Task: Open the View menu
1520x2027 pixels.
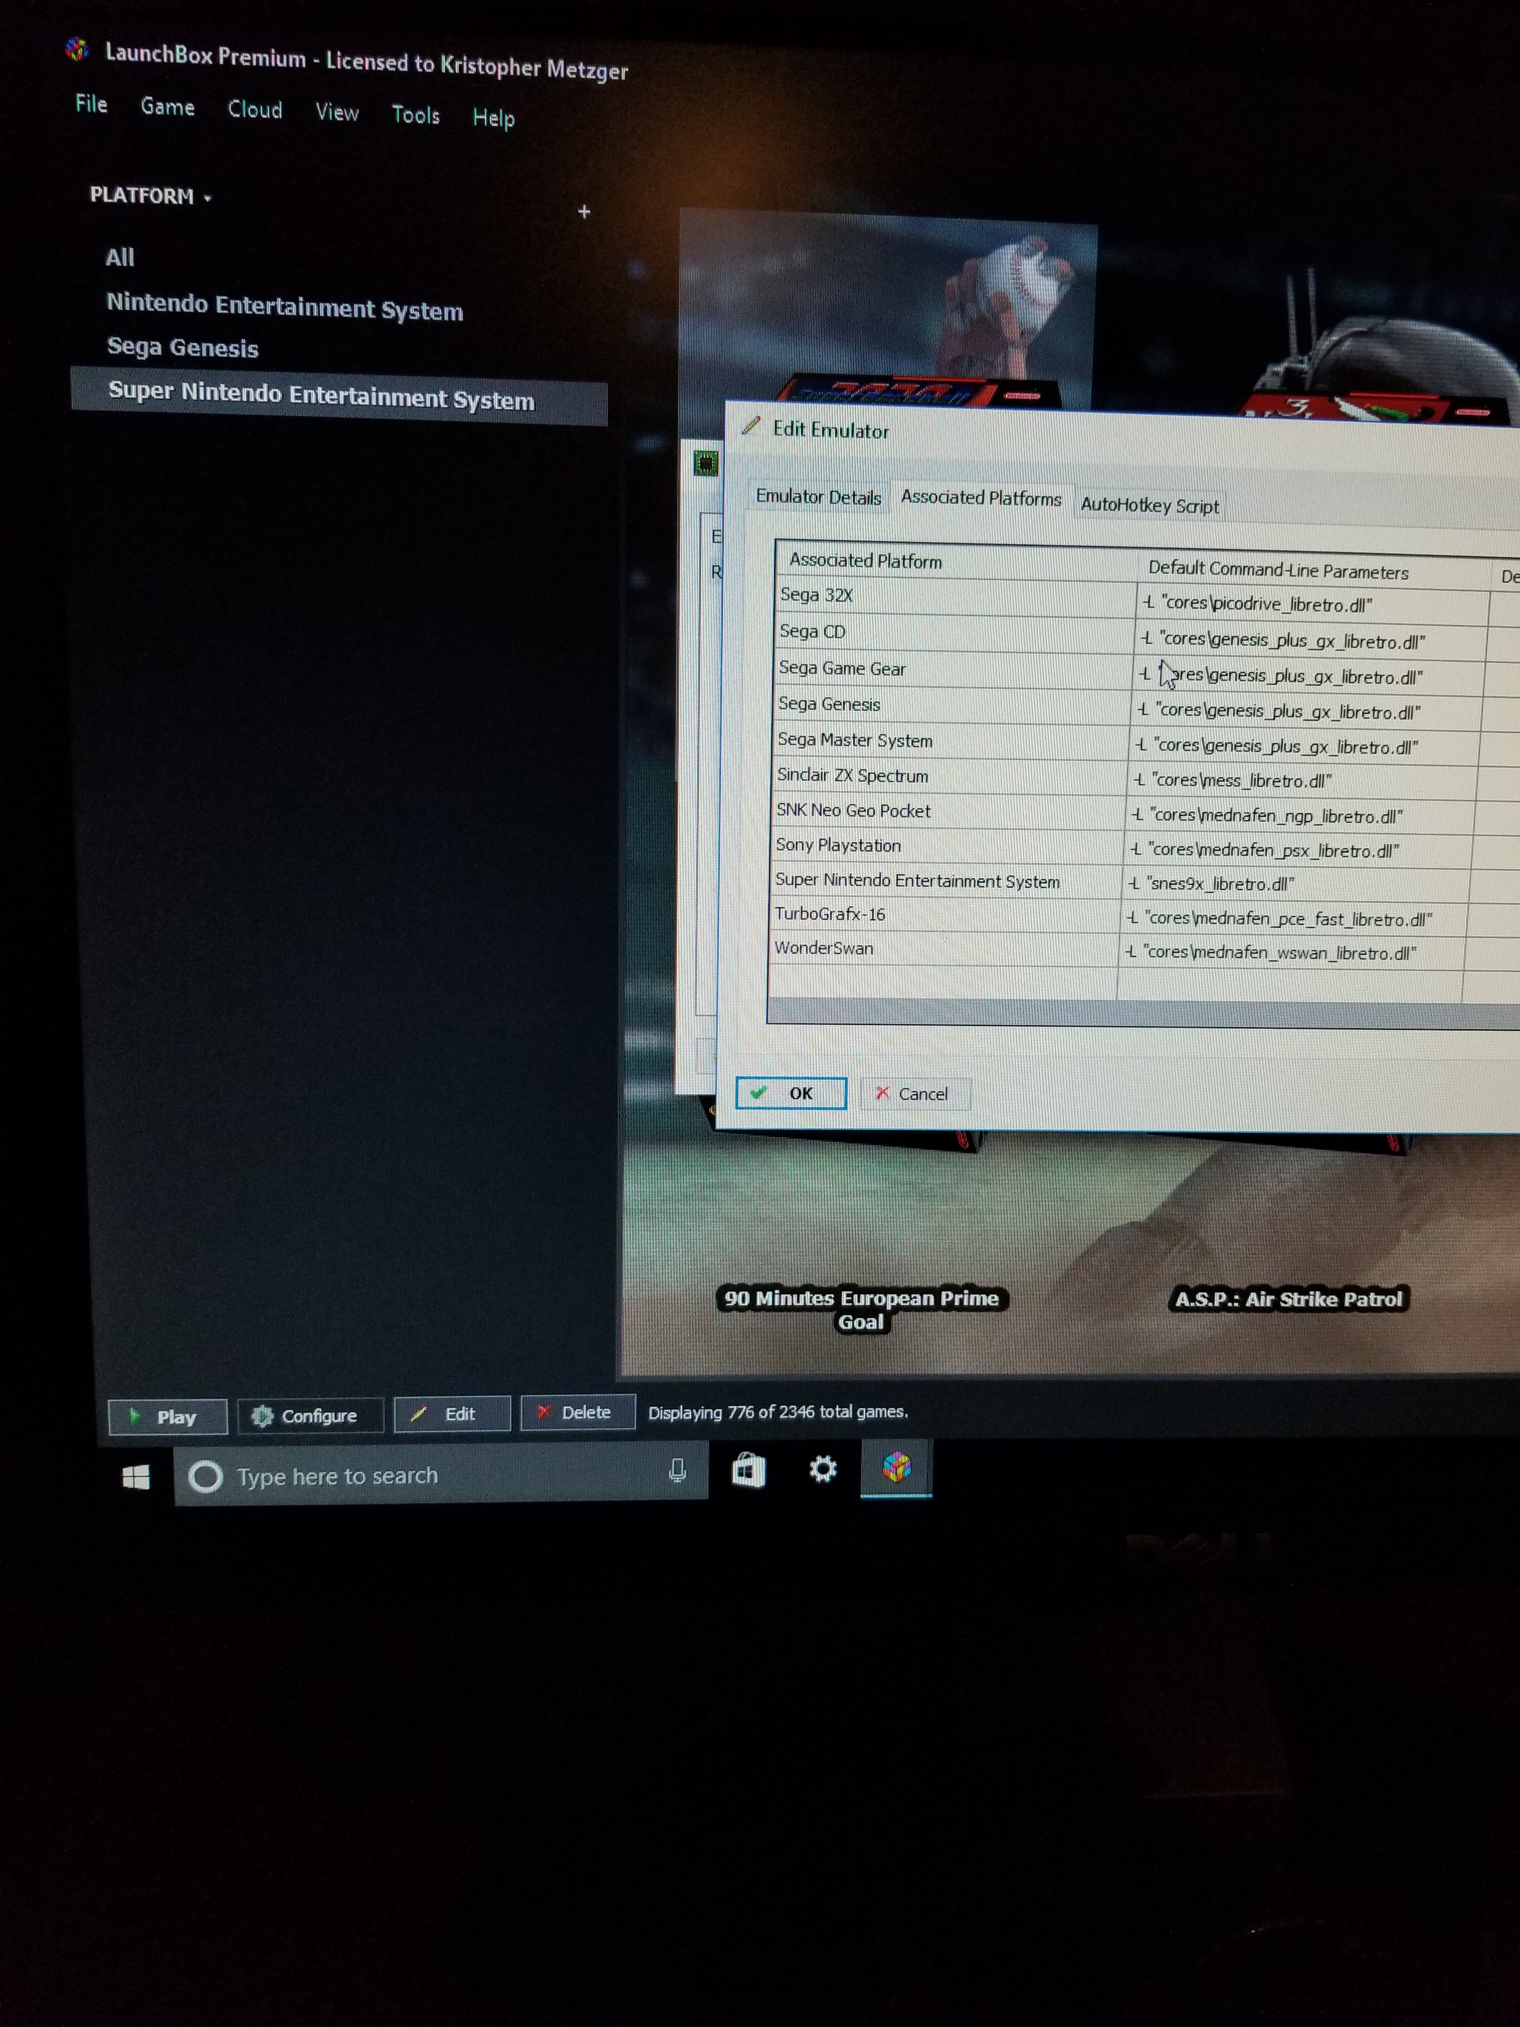Action: pyautogui.click(x=337, y=112)
